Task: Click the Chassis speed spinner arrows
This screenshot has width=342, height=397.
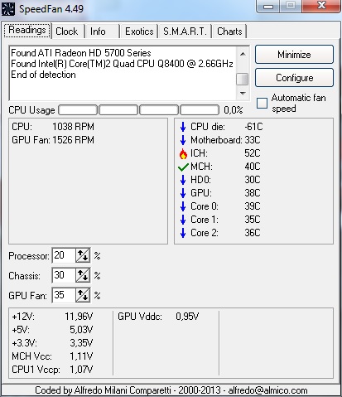Action: 83,275
